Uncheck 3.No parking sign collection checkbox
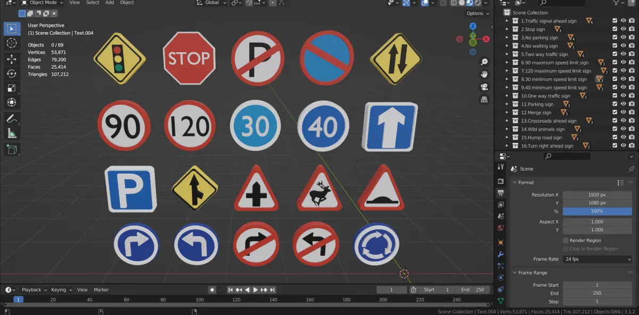 [x=615, y=38]
